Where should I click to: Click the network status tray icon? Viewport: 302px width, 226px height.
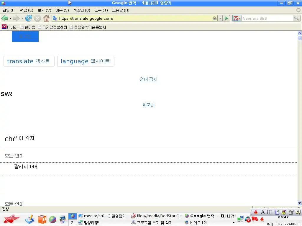click(x=240, y=219)
